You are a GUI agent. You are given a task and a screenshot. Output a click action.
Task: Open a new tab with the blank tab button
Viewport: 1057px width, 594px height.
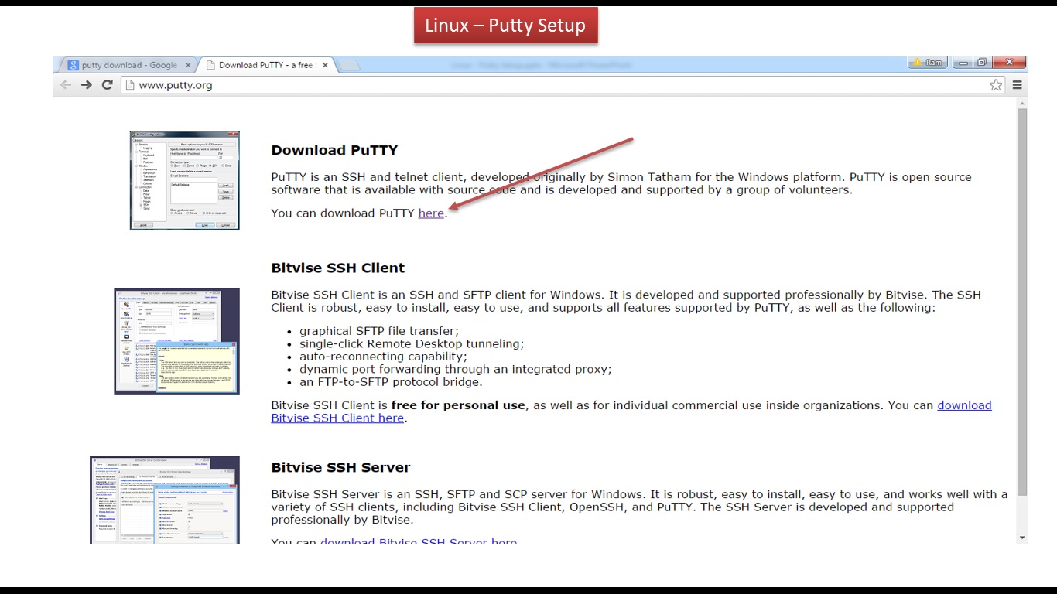pyautogui.click(x=349, y=65)
